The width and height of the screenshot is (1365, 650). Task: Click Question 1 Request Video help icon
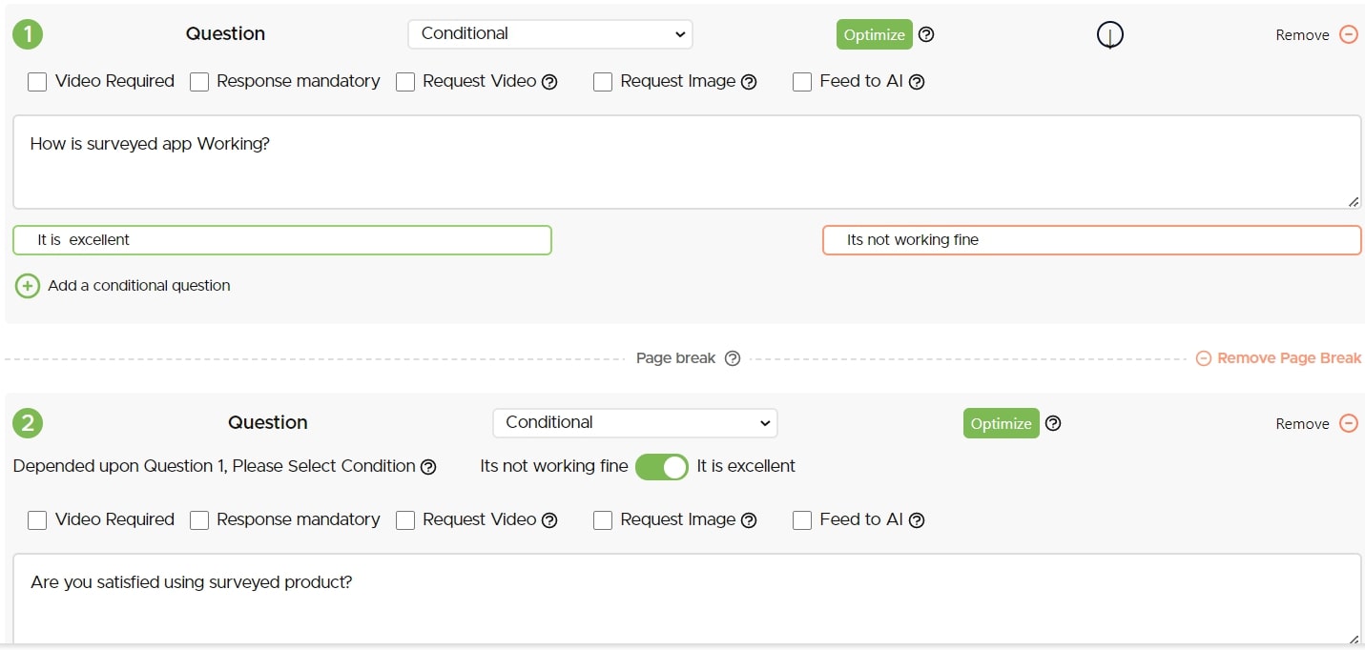click(549, 82)
